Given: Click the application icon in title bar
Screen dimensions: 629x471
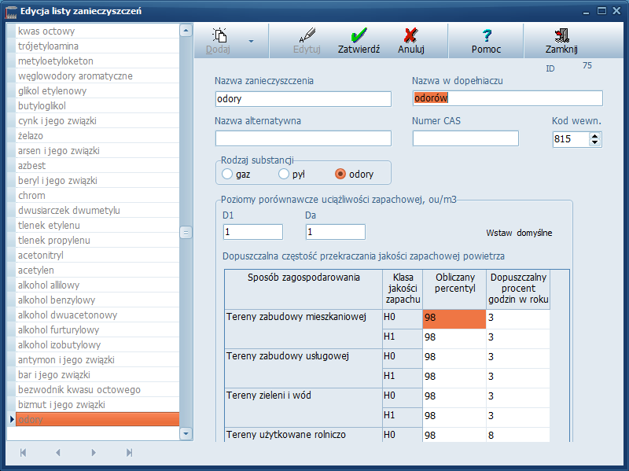Looking at the screenshot, I should point(11,12).
